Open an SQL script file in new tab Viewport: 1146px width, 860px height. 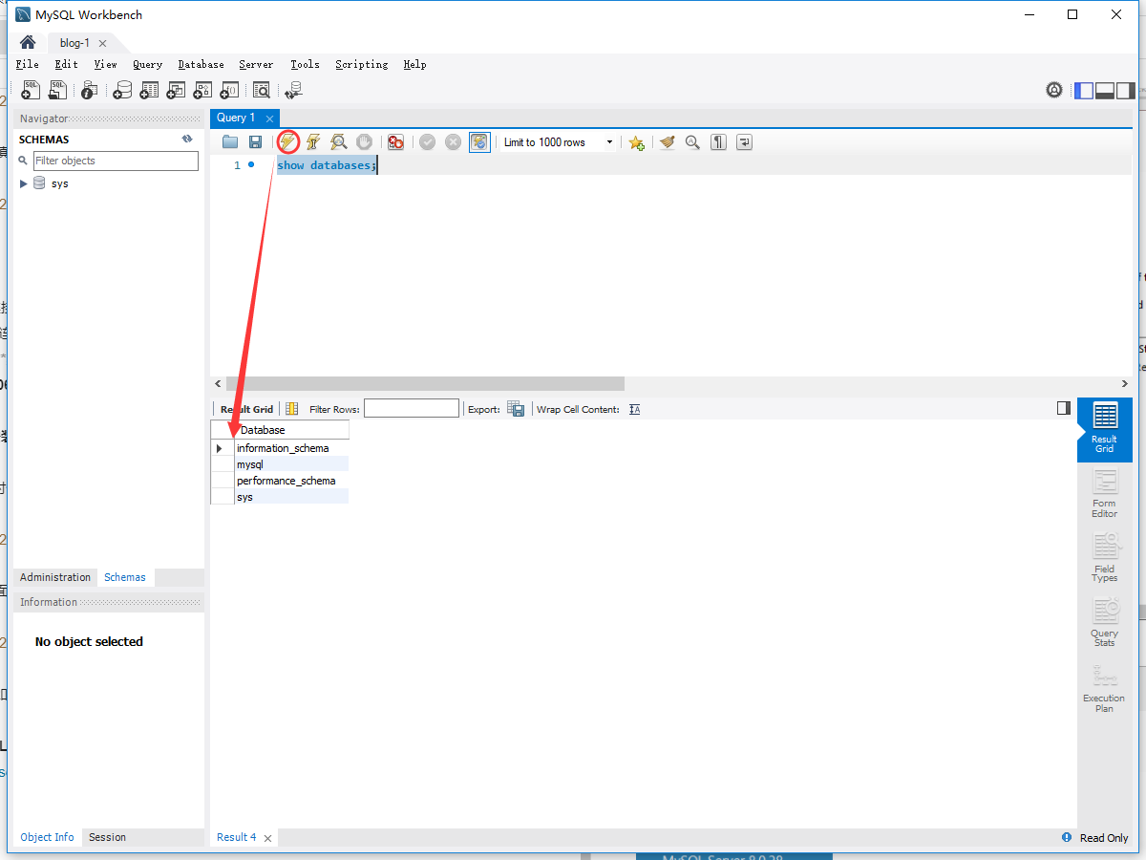pos(58,90)
